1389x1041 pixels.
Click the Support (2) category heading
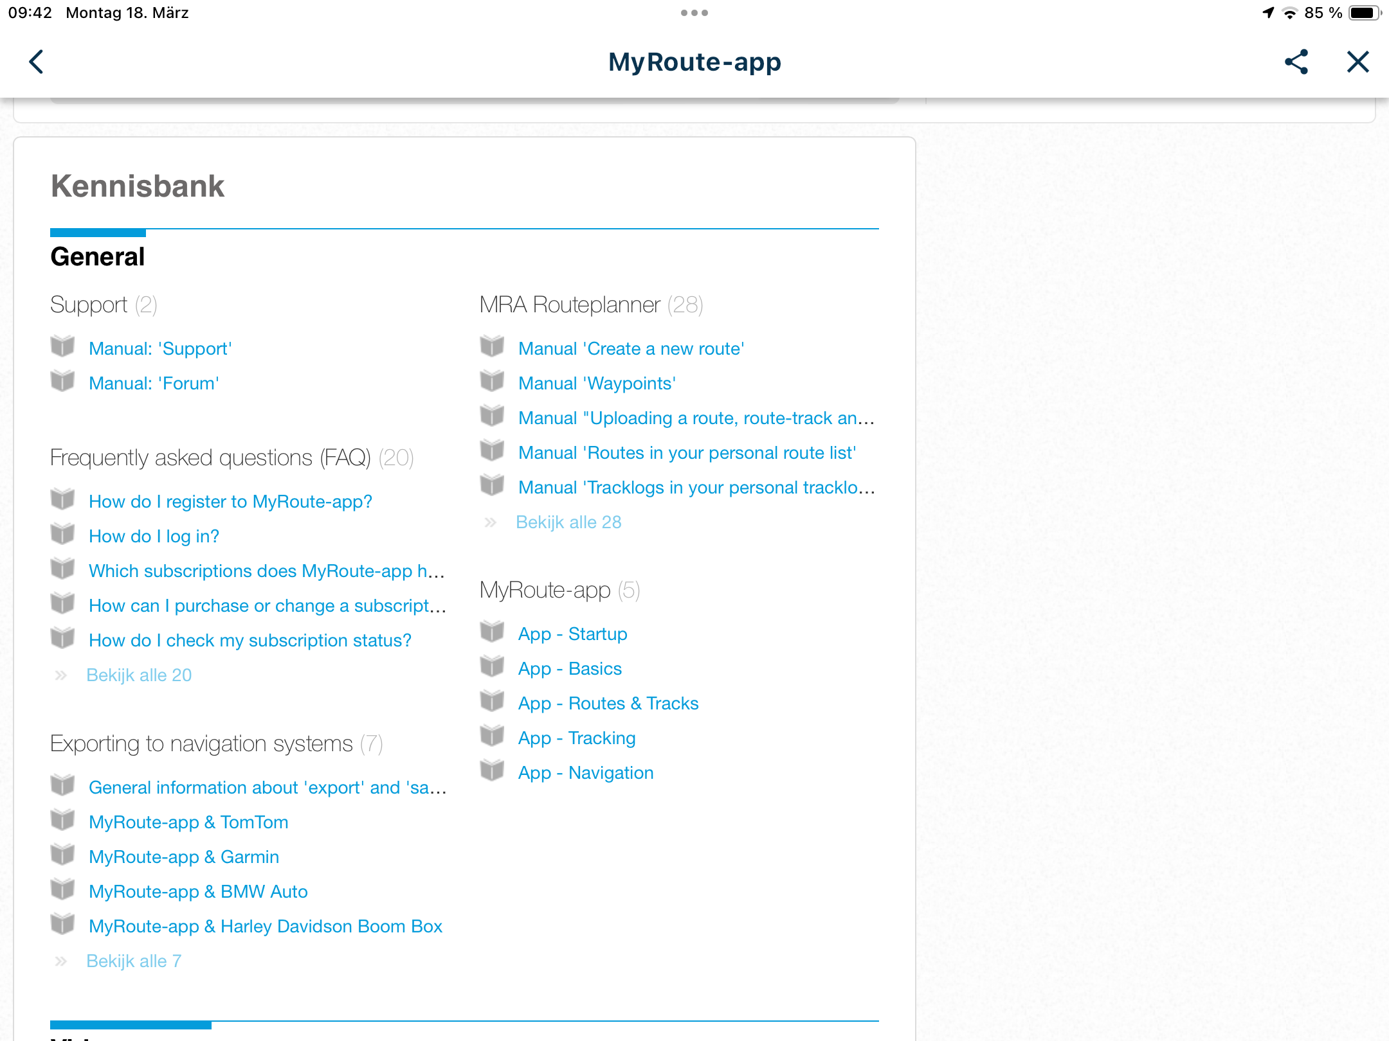point(104,305)
